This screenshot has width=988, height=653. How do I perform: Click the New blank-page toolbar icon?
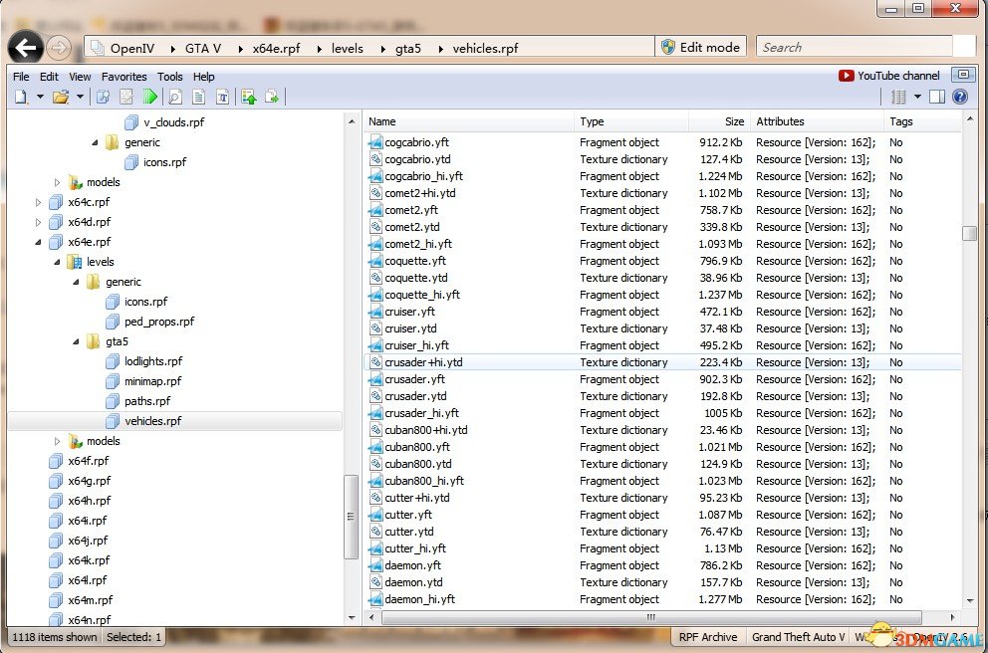click(22, 97)
